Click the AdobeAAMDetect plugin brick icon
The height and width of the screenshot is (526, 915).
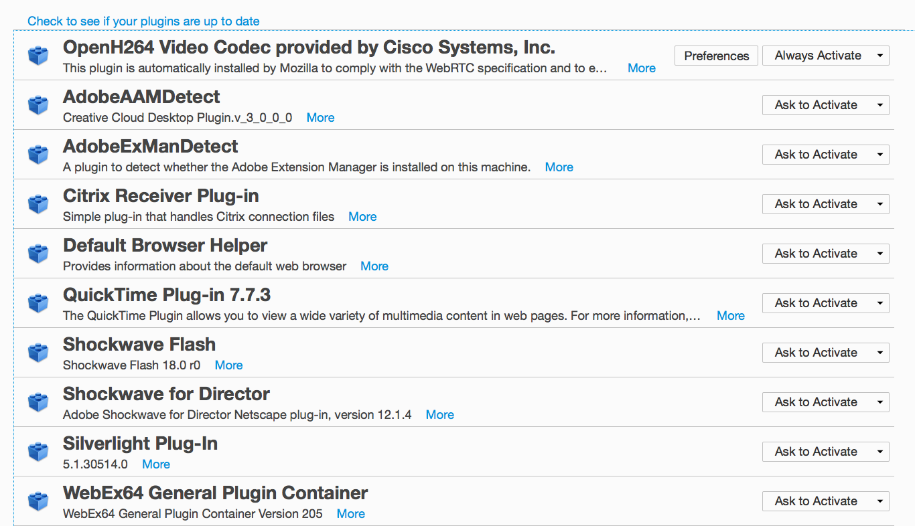click(38, 105)
